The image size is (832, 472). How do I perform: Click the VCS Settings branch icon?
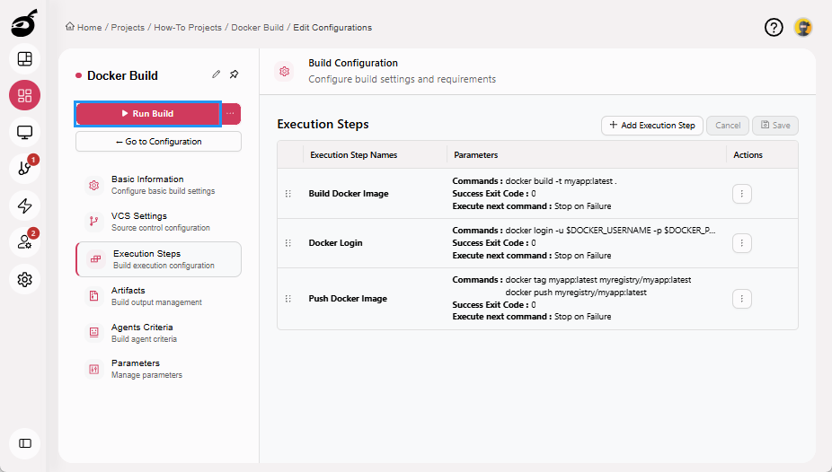94,222
